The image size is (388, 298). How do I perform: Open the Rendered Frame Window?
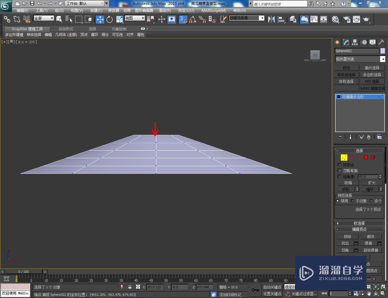[356, 19]
